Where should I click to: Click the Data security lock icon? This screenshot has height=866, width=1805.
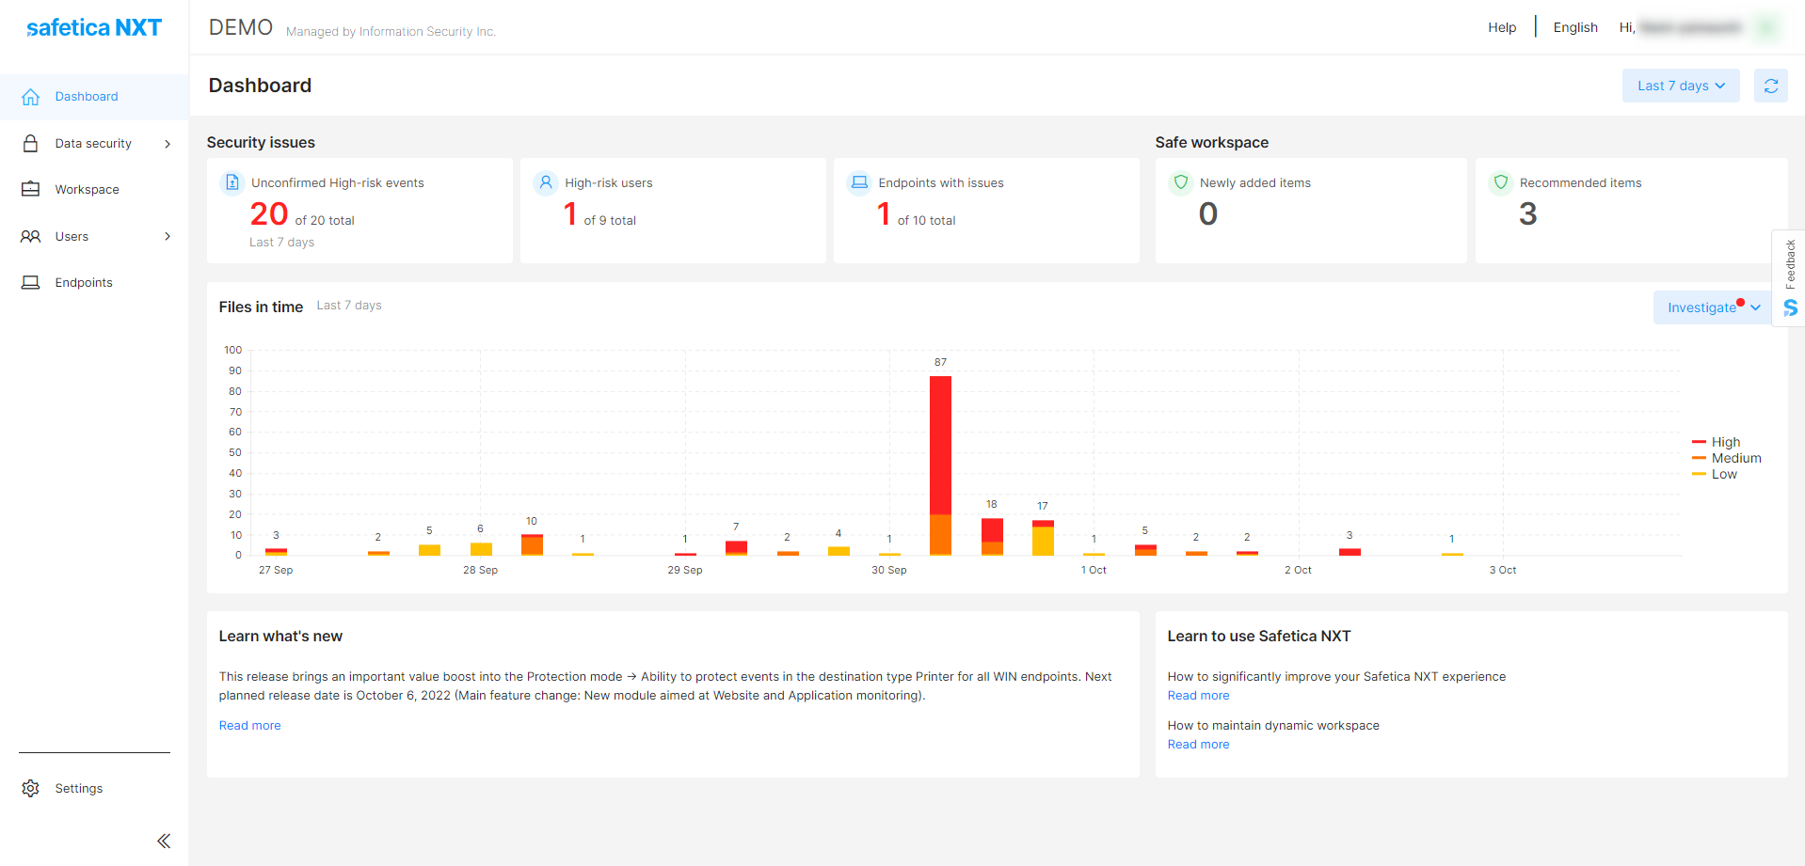pyautogui.click(x=30, y=143)
